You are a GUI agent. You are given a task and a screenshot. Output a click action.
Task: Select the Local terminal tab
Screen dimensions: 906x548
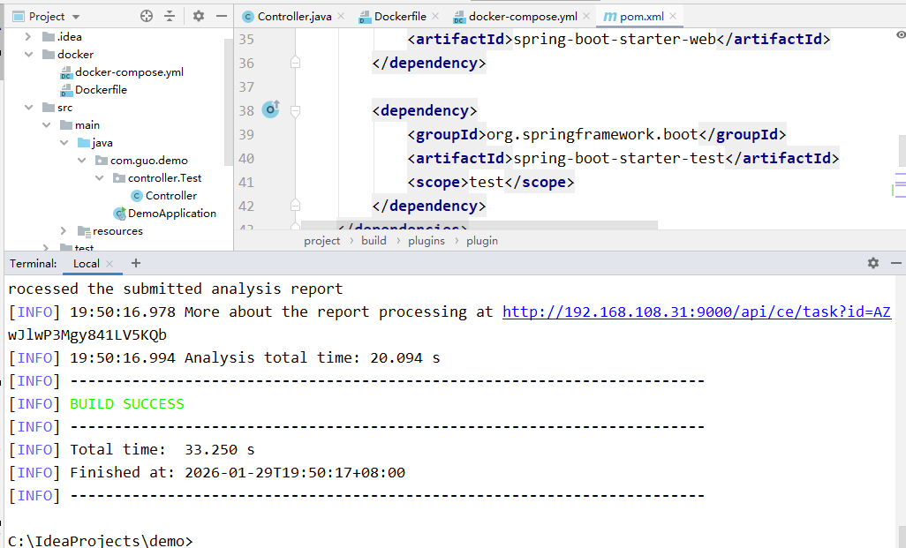click(86, 264)
